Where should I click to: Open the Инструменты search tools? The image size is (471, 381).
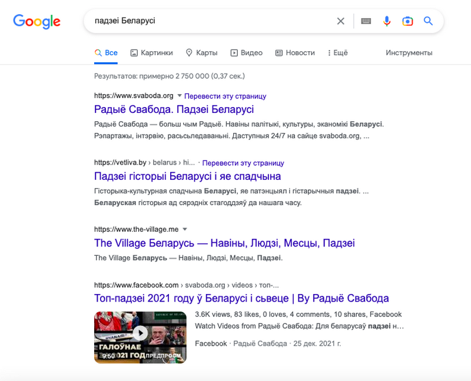pyautogui.click(x=409, y=53)
